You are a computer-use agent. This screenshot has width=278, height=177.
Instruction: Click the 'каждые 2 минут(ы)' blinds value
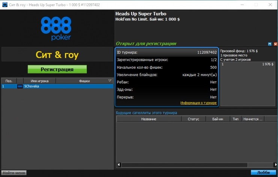click(199, 75)
